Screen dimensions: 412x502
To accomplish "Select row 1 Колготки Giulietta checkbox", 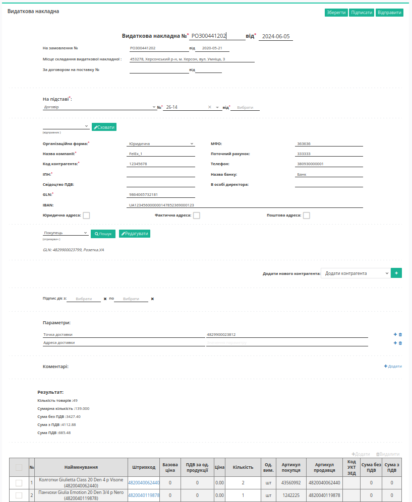I will click(19, 483).
